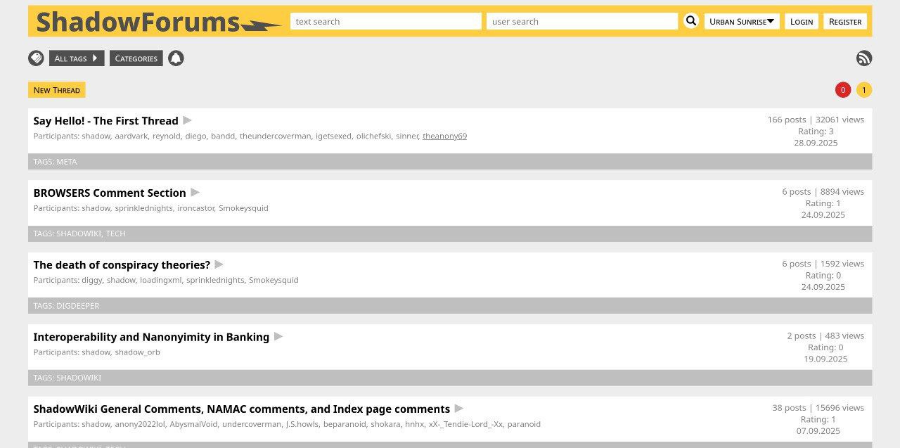Screen dimensions: 900x448
Task: Open theanony69's profile link
Action: [444, 136]
